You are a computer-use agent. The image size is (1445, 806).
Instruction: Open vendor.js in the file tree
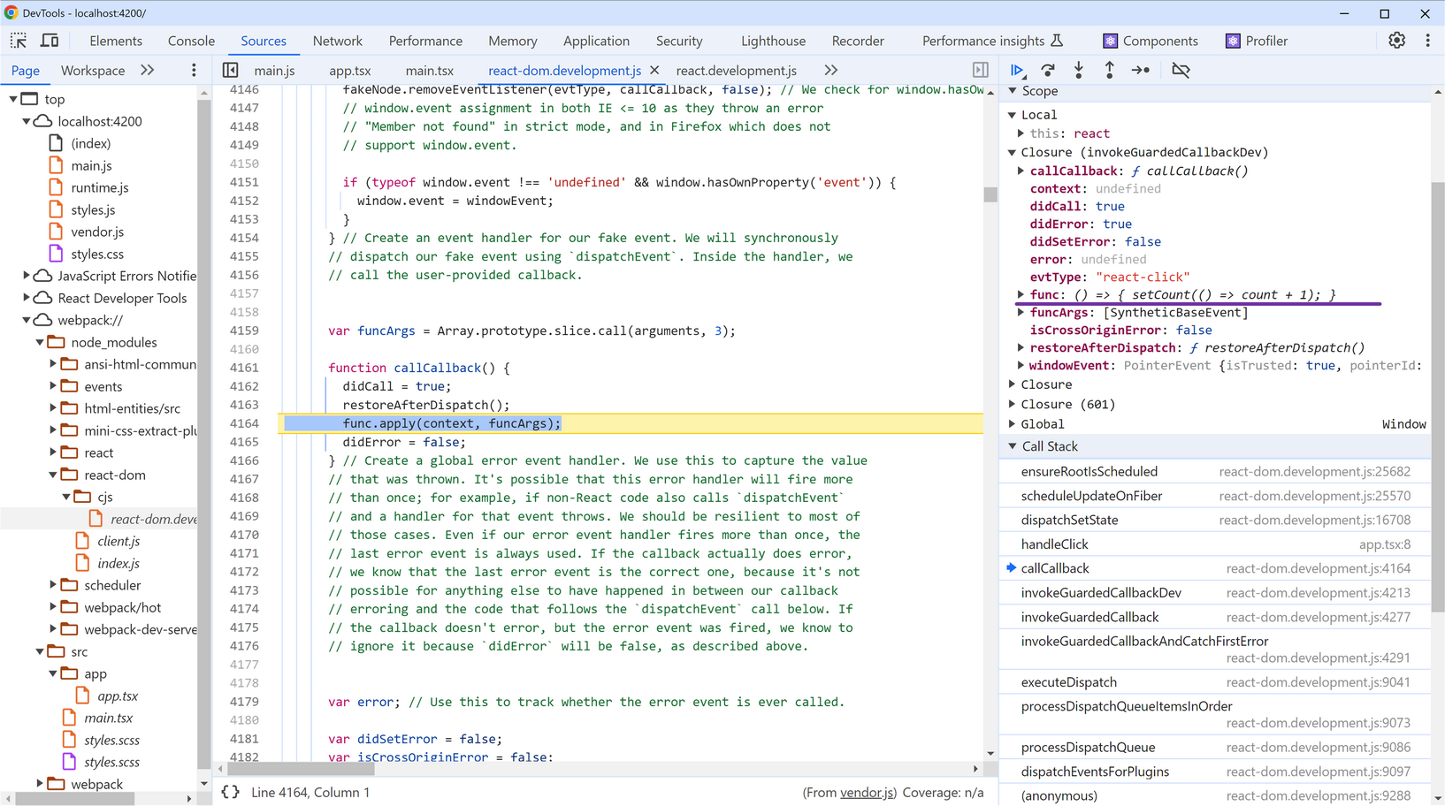[x=97, y=232]
